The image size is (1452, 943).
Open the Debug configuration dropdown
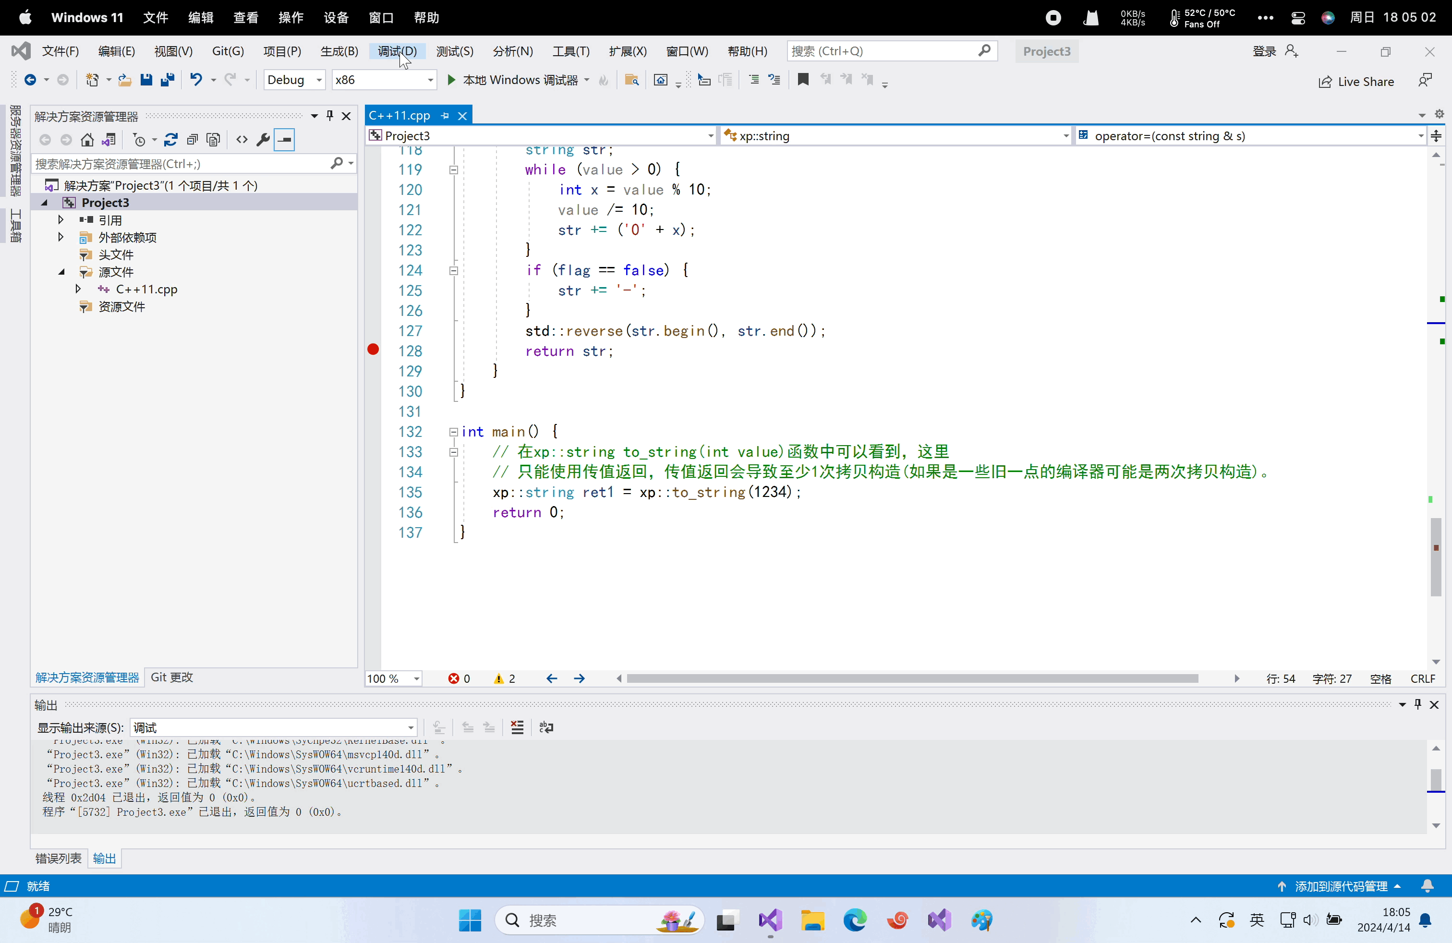(294, 80)
